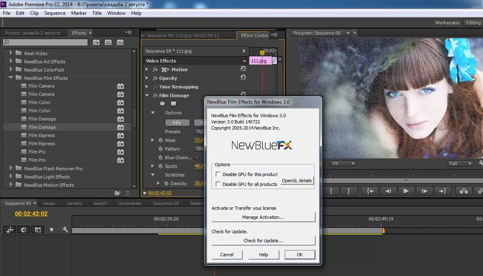
Task: Click the Delete Custom Items trash icon
Action: [x=127, y=193]
